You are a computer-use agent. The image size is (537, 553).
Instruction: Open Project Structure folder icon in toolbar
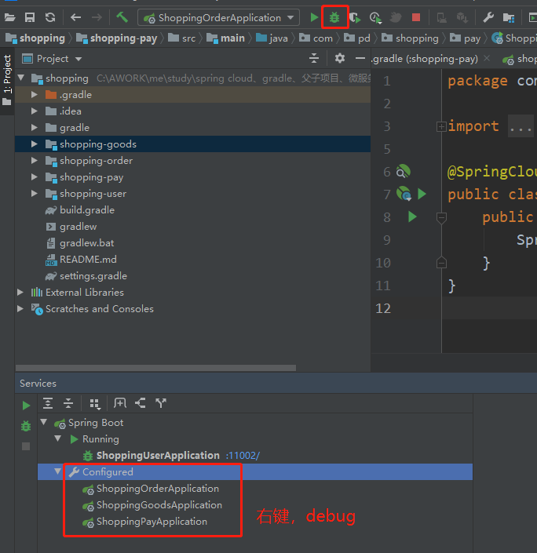point(509,17)
